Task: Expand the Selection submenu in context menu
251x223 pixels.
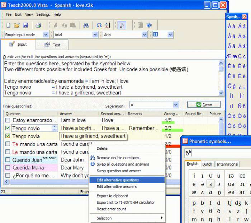Action: [127, 218]
